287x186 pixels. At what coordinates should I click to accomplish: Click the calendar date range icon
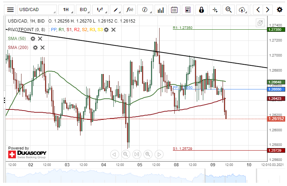coord(174,10)
